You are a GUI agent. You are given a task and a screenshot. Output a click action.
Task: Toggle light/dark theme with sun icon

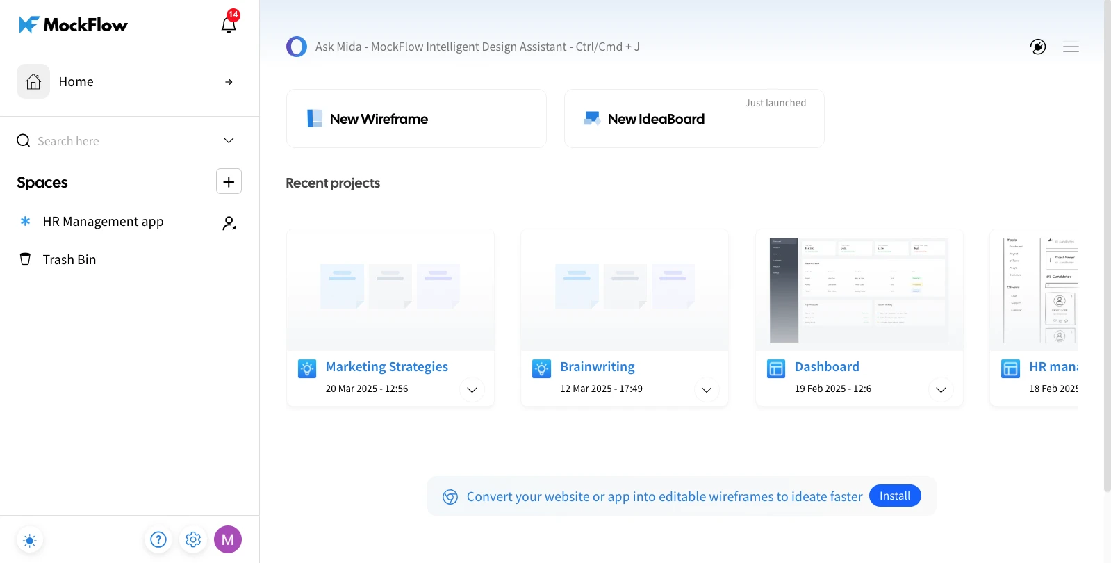pos(29,540)
